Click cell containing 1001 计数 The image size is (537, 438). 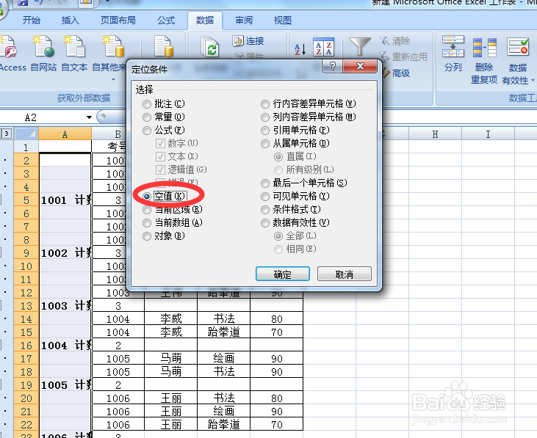tap(65, 200)
